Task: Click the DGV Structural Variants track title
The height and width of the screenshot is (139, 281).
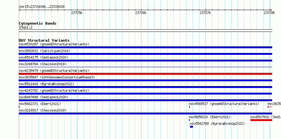Action: pyautogui.click(x=44, y=40)
